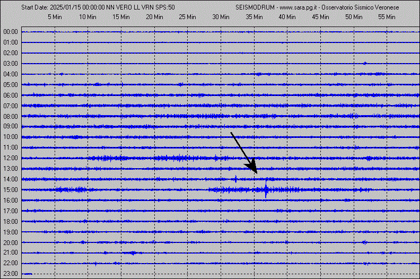This screenshot has width=420, height=279.
Task: Select the 13:00 hour label
Action: (11, 169)
